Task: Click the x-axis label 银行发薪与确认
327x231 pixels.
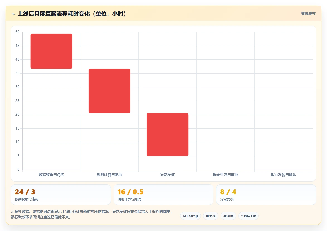Action: point(284,175)
